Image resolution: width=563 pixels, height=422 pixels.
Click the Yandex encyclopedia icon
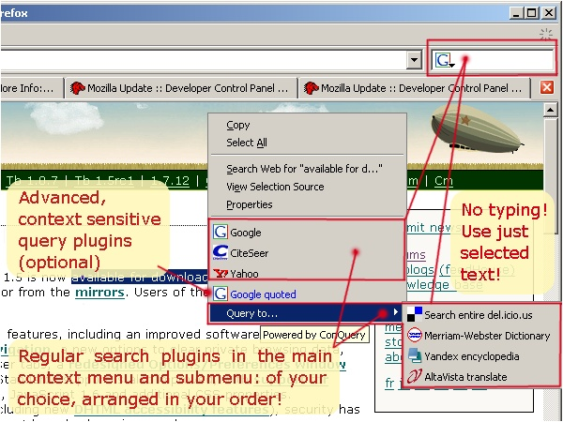point(415,355)
